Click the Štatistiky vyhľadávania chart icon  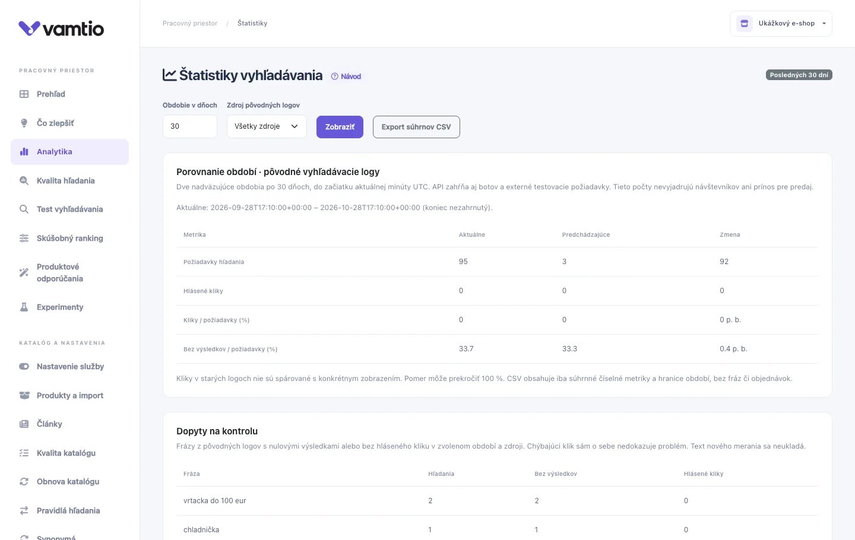click(169, 75)
